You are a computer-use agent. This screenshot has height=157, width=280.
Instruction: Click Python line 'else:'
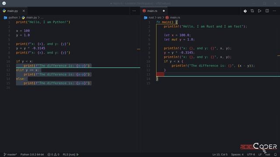21,78
